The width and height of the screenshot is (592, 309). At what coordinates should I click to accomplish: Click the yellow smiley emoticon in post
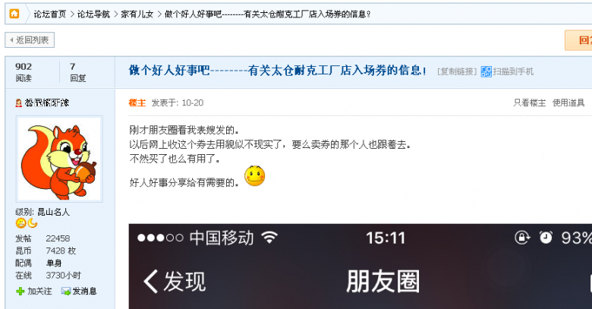(x=255, y=176)
